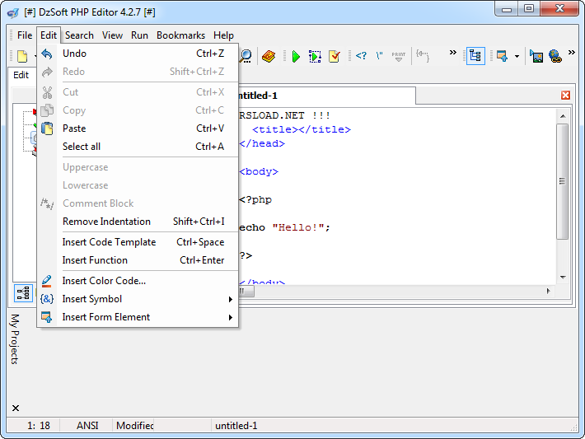The width and height of the screenshot is (585, 439).
Task: Click the Insert form element toolbar icon
Action: (502, 56)
